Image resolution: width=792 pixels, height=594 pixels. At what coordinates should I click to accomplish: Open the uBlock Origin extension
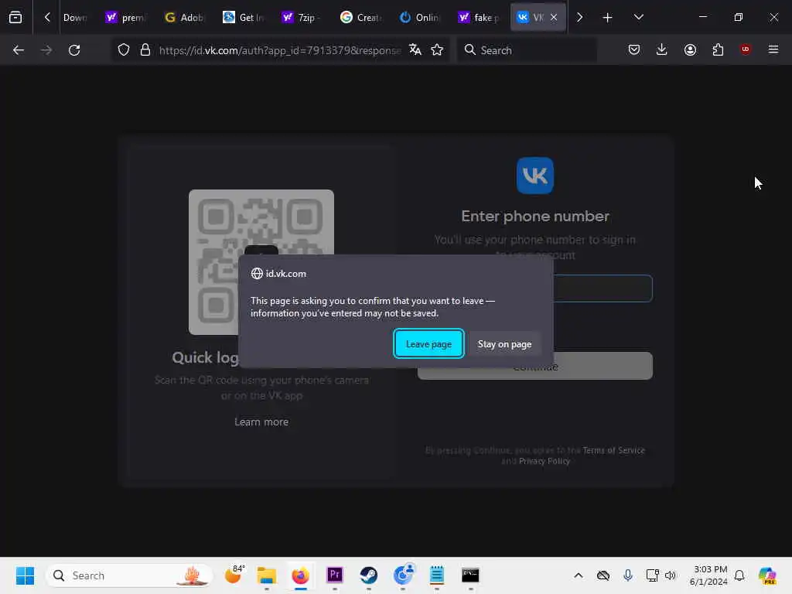pos(746,49)
